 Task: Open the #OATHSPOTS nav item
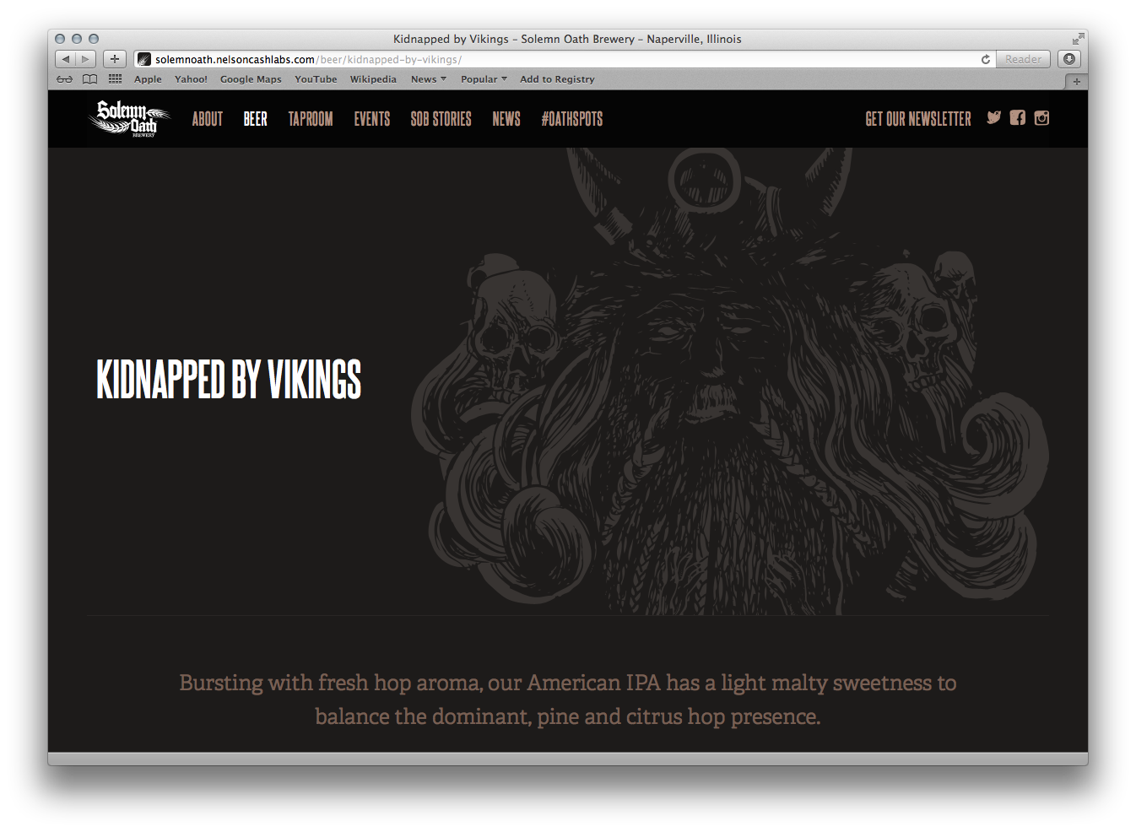pos(572,119)
